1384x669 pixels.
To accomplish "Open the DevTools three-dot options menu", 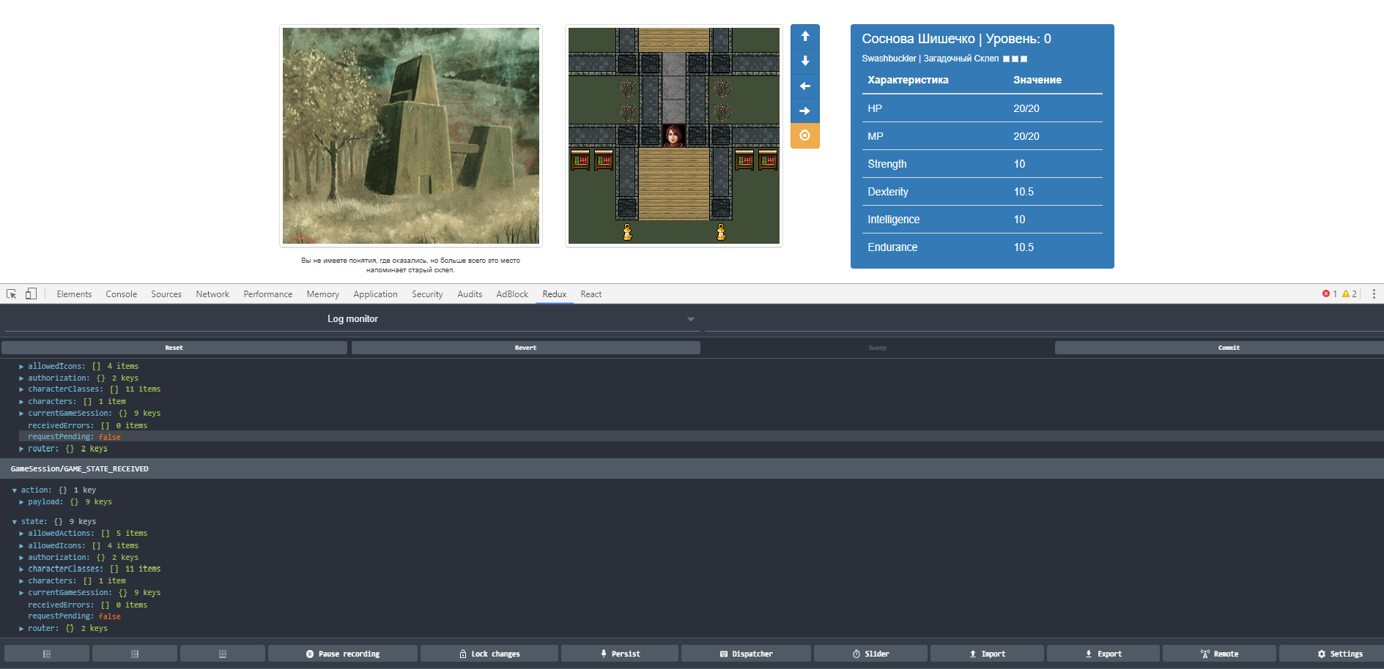I will coord(1373,294).
